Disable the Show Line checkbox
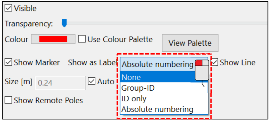Image resolution: width=270 pixels, height=121 pixels. point(214,62)
